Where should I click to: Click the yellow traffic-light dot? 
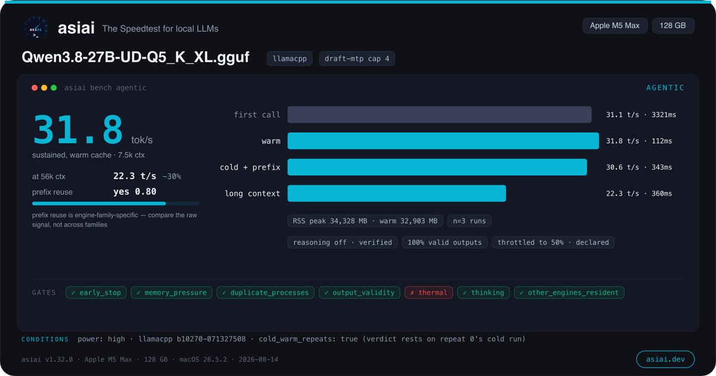[x=44, y=88]
